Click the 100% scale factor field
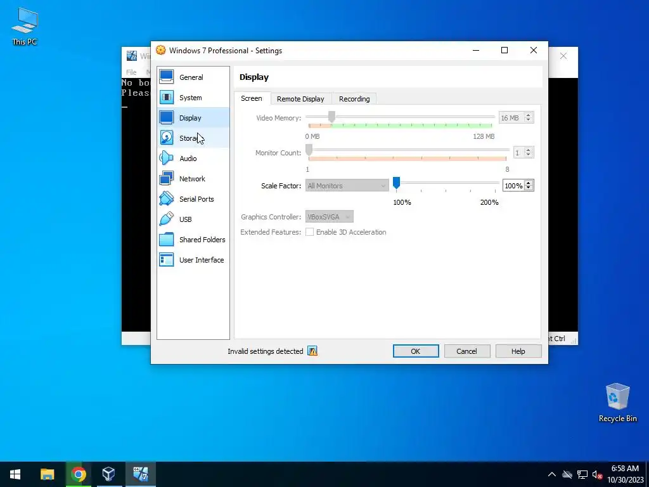The image size is (649, 487). pyautogui.click(x=513, y=186)
